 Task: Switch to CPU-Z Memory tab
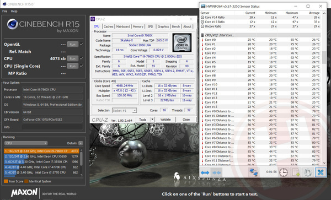click(138, 26)
